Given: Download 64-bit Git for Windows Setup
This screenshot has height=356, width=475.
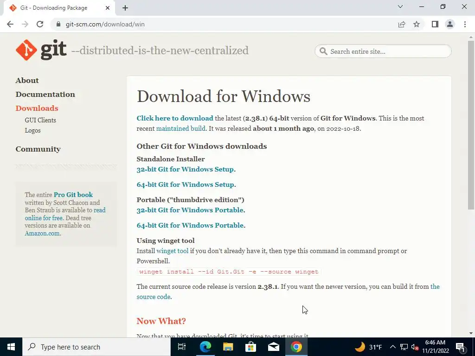Looking at the screenshot, I should [185, 184].
